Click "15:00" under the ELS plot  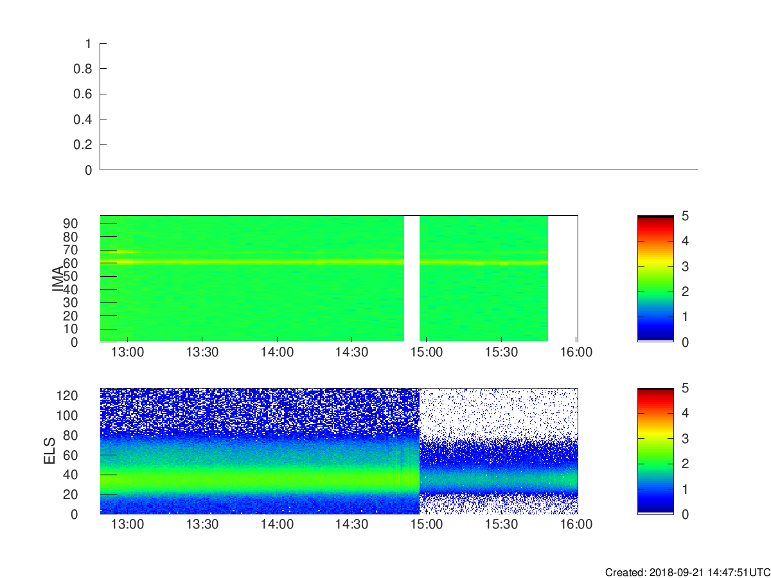click(427, 525)
